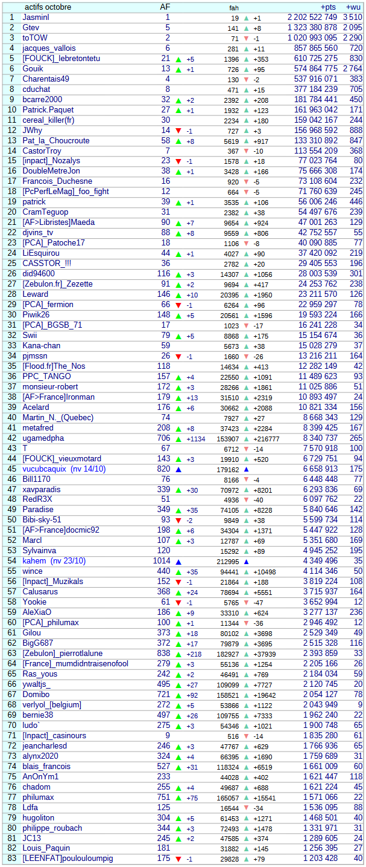The image size is (366, 867).
Task: Select the cereal_killer(fr) username
Action: coord(48,120)
